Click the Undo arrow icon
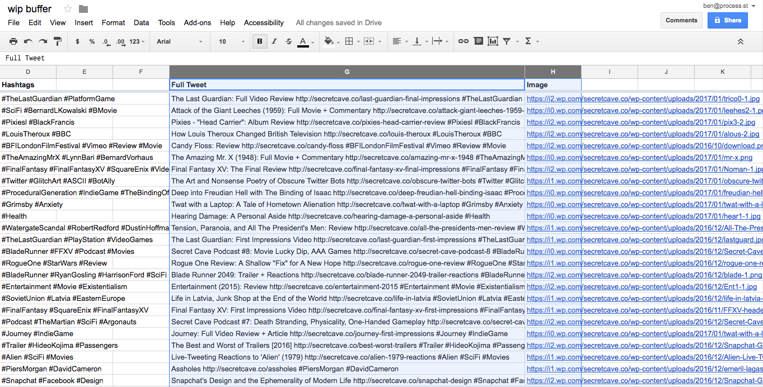 pyautogui.click(x=28, y=41)
